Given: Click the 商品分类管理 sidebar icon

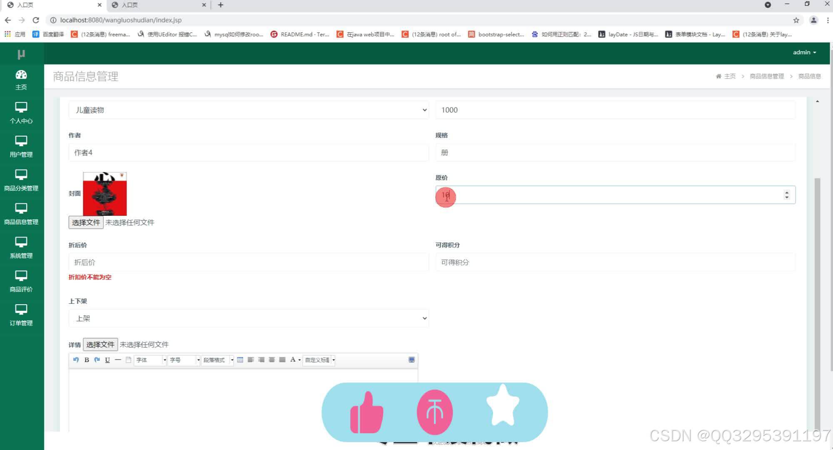Looking at the screenshot, I should point(22,180).
